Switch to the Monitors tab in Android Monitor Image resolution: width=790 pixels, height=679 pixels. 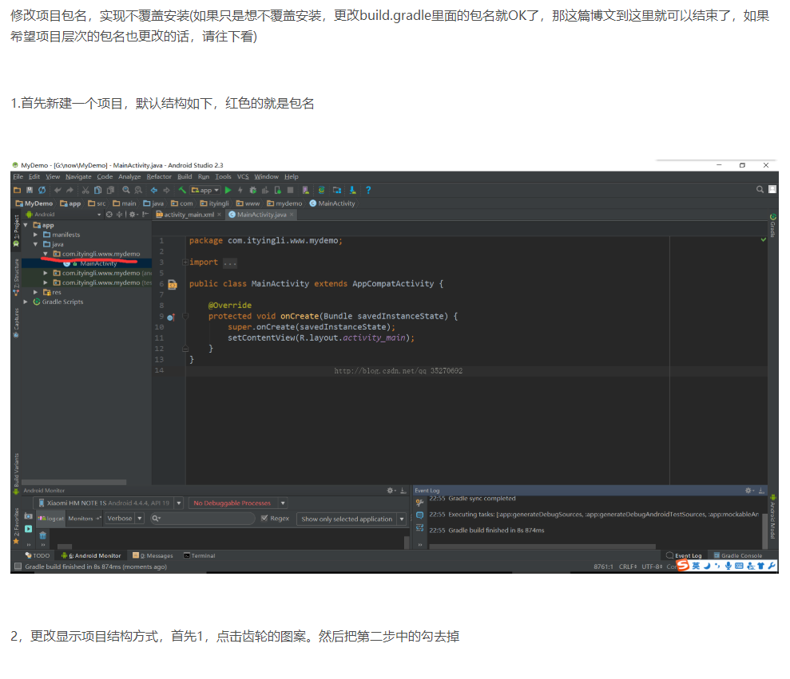coord(84,519)
